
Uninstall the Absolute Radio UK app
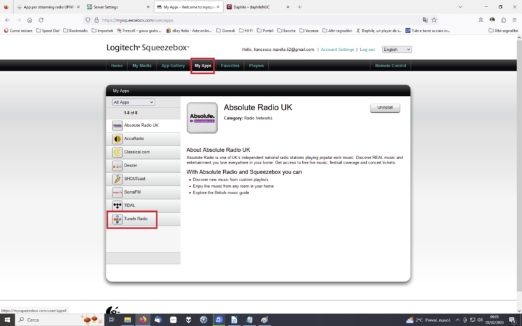pyautogui.click(x=384, y=108)
